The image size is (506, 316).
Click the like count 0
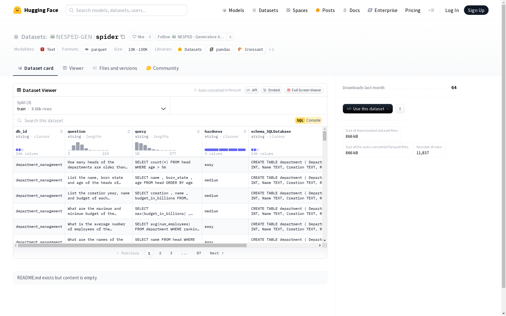coord(150,37)
